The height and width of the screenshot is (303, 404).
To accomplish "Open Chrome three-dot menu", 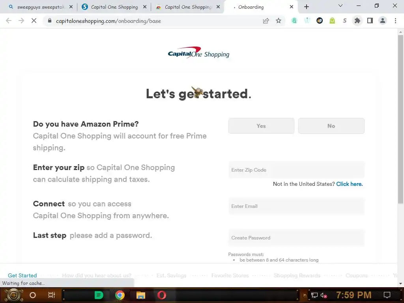I will [395, 21].
